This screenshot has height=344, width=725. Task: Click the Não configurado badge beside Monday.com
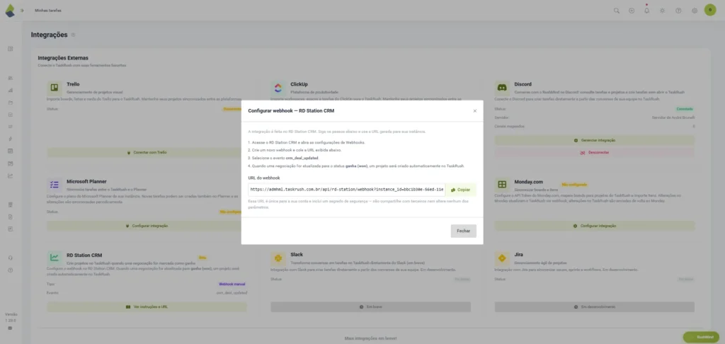click(574, 185)
